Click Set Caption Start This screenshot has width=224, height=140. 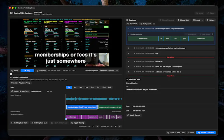tap(19, 123)
